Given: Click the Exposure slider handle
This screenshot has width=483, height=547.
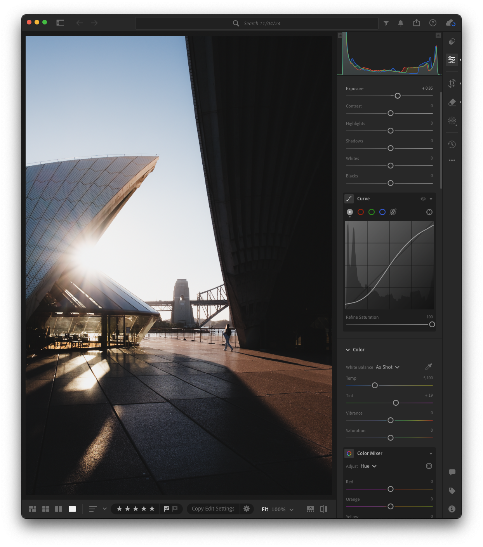Looking at the screenshot, I should click(x=398, y=96).
